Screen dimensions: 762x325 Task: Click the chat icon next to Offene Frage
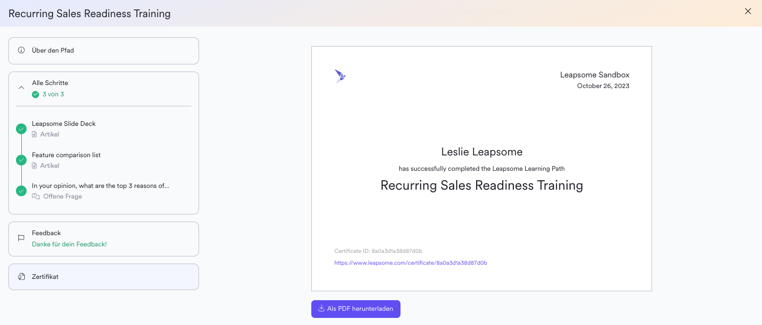click(35, 197)
